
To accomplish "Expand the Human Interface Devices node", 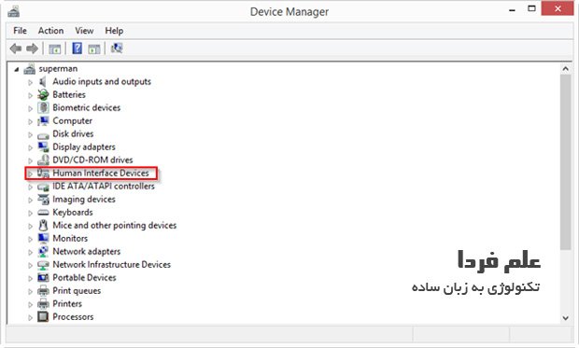I will coord(30,174).
